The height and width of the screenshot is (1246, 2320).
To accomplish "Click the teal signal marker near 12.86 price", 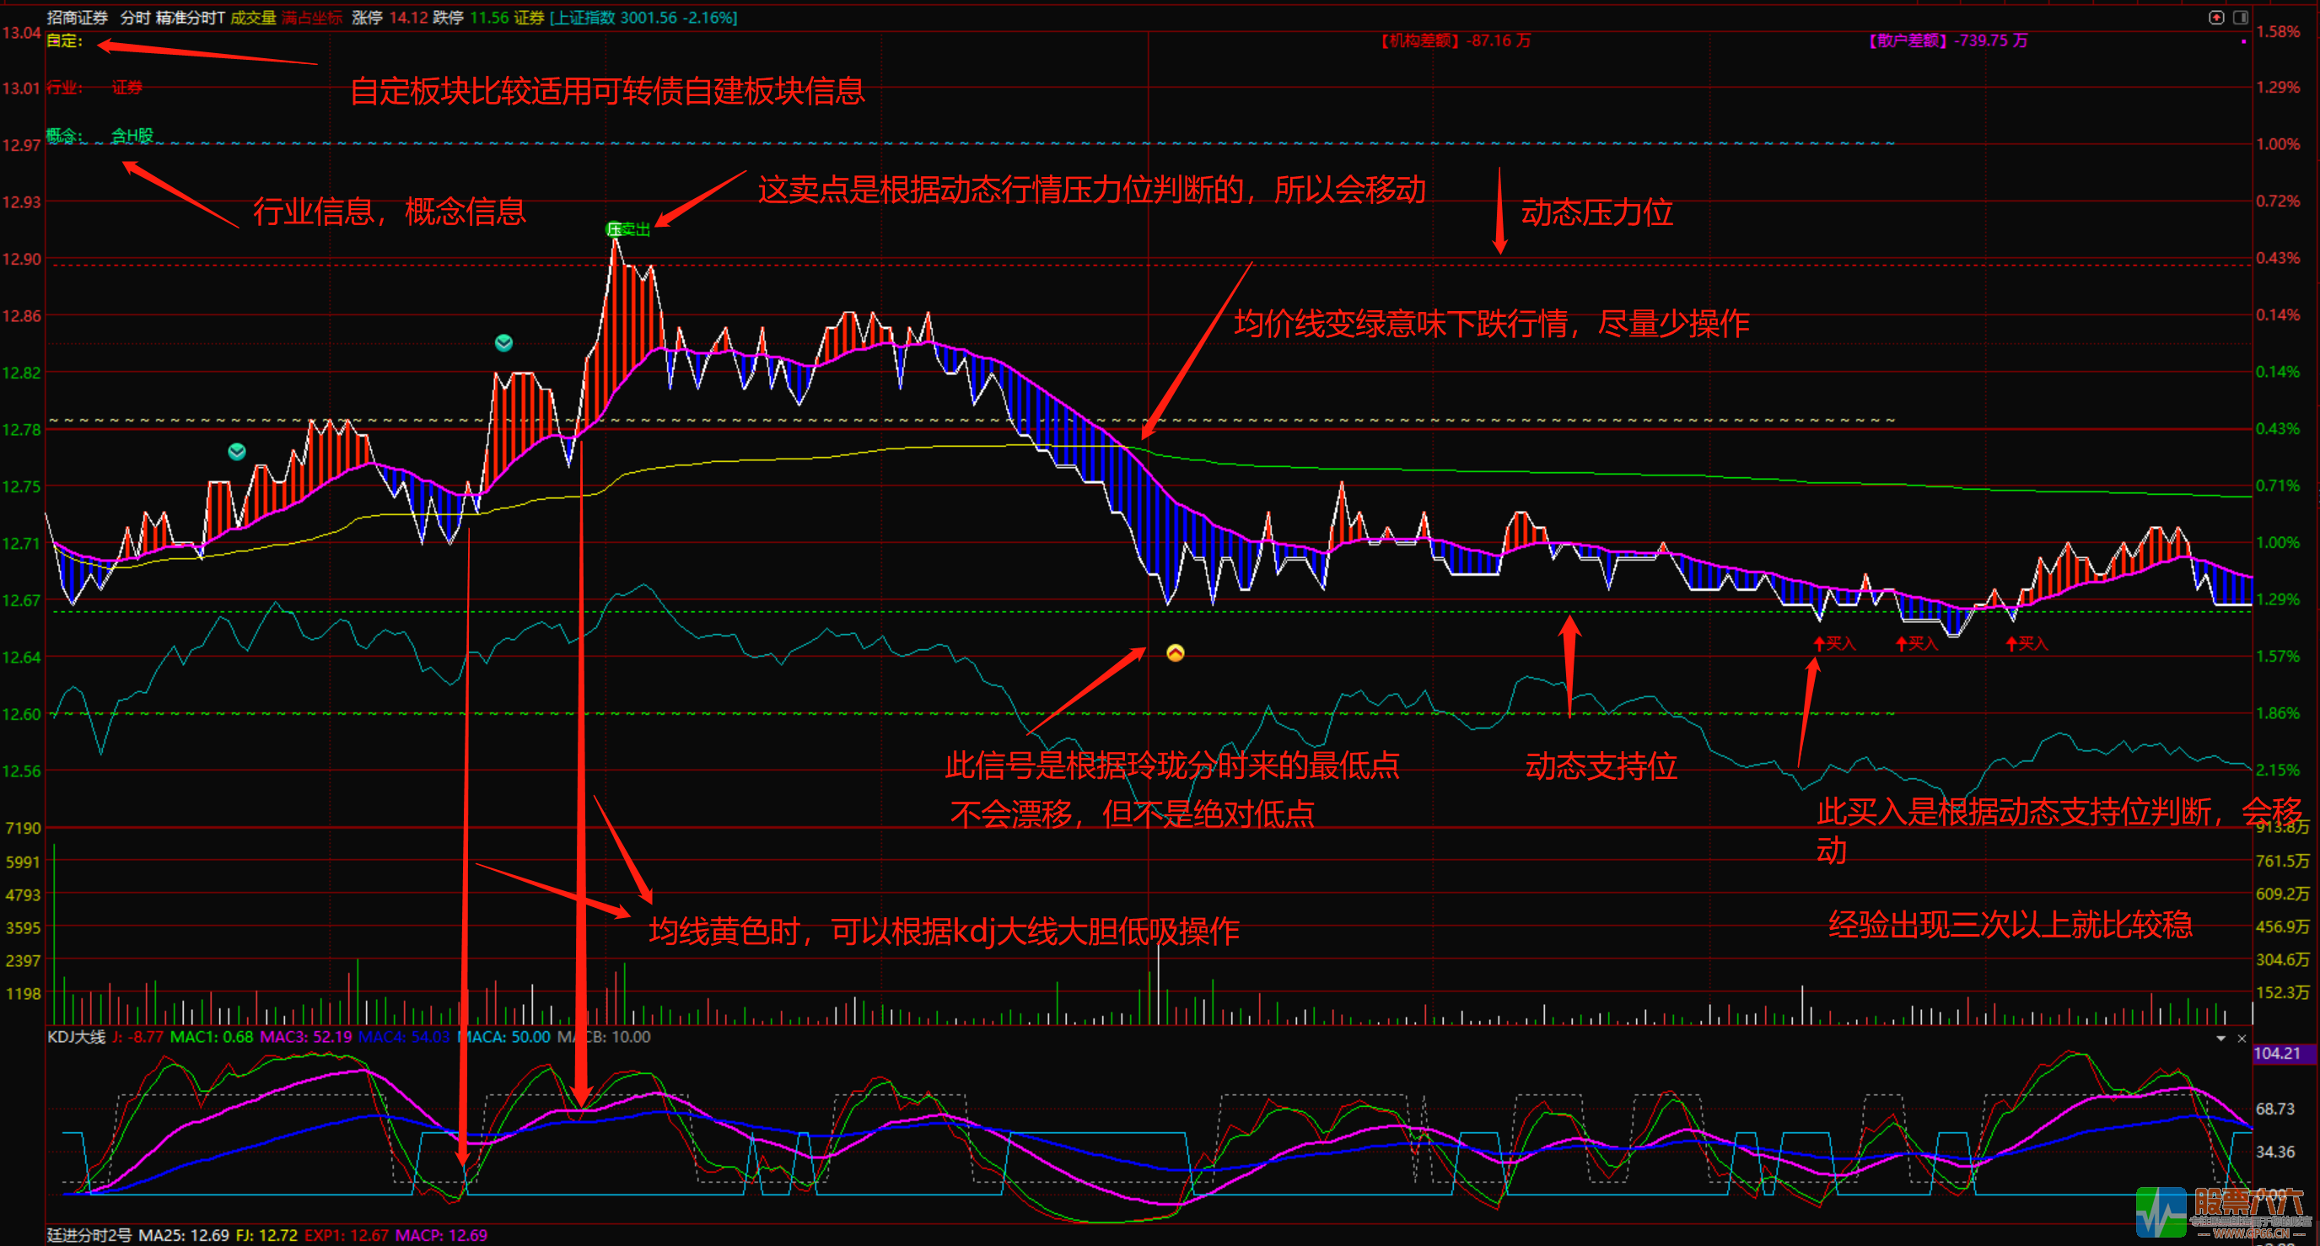I will (503, 343).
